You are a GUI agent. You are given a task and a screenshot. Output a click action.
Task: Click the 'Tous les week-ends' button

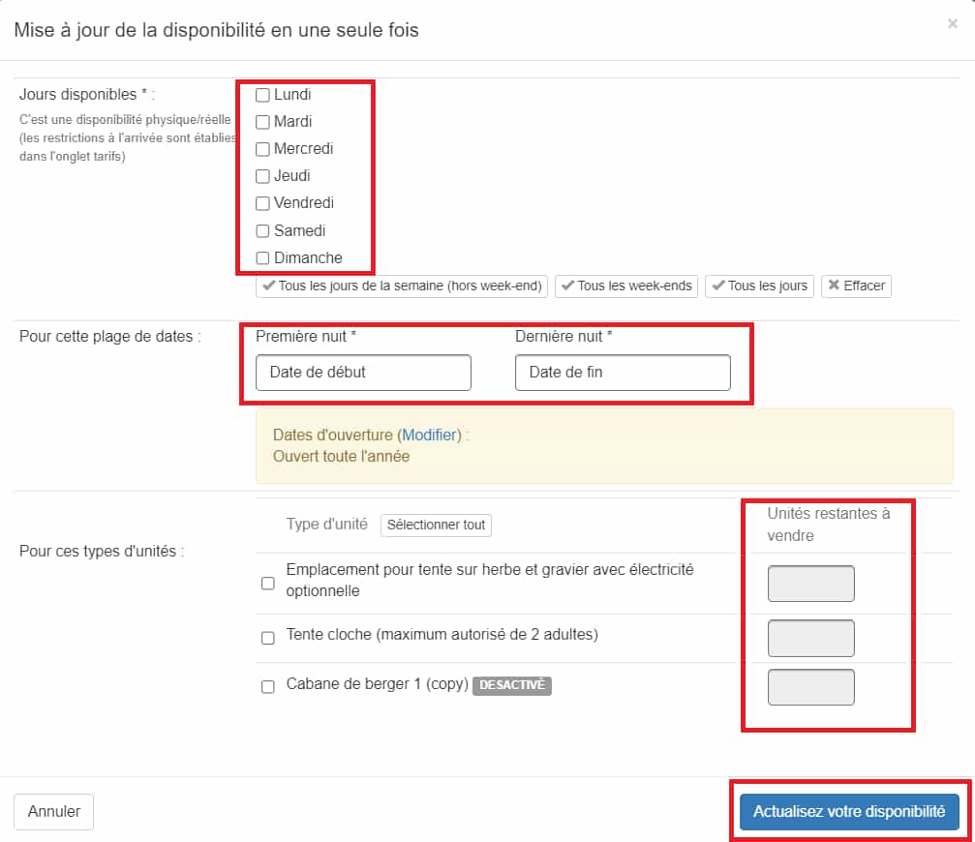pos(626,286)
